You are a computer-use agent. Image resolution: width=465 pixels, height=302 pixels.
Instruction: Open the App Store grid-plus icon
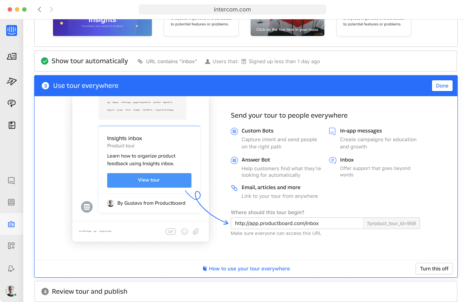pyautogui.click(x=11, y=246)
